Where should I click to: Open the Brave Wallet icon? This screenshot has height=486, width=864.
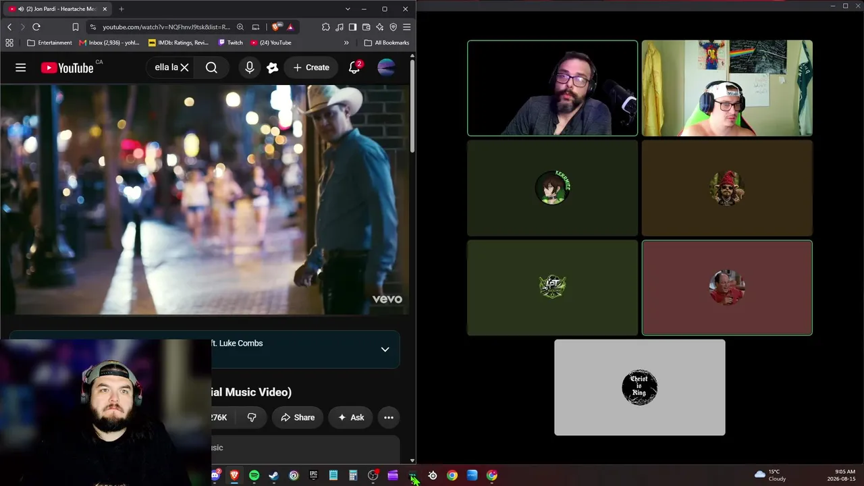click(366, 27)
